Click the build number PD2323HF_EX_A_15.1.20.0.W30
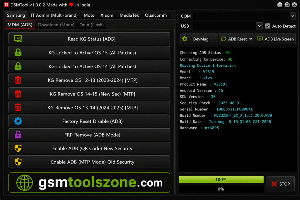 click(243, 115)
